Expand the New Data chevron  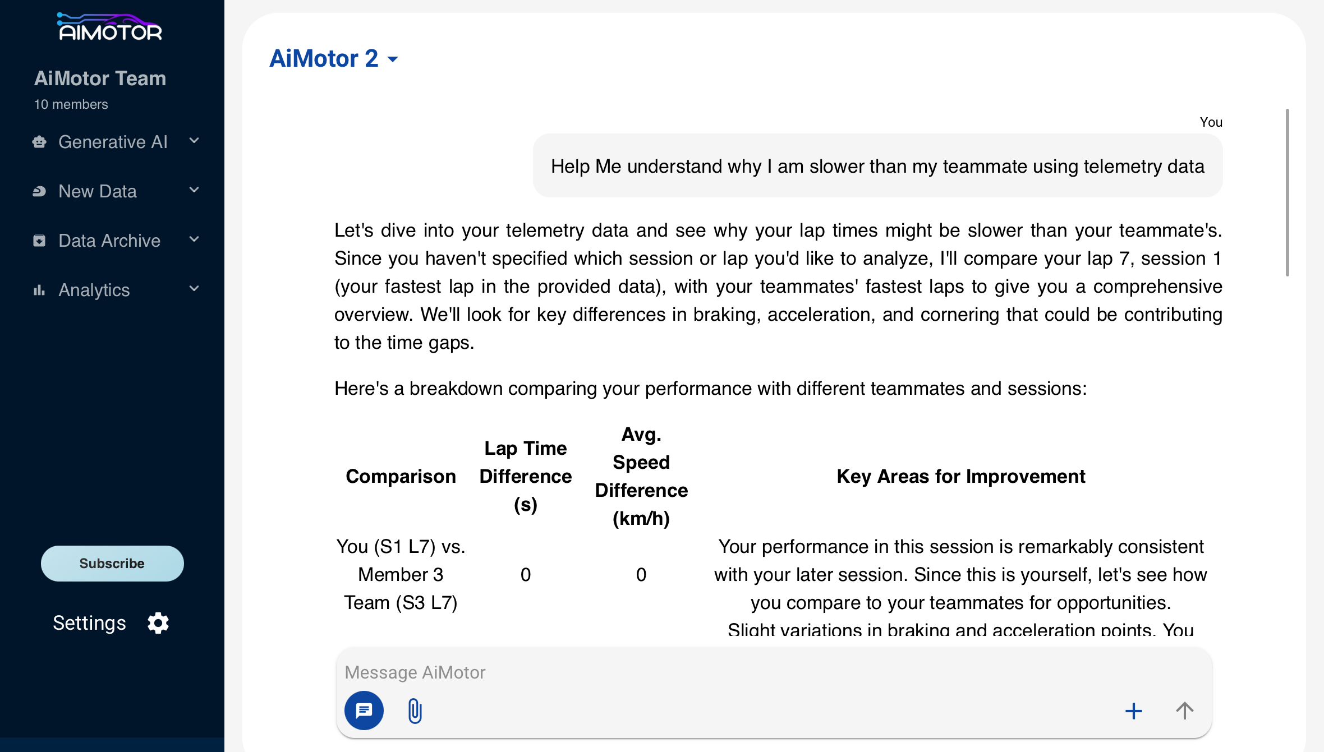click(194, 190)
